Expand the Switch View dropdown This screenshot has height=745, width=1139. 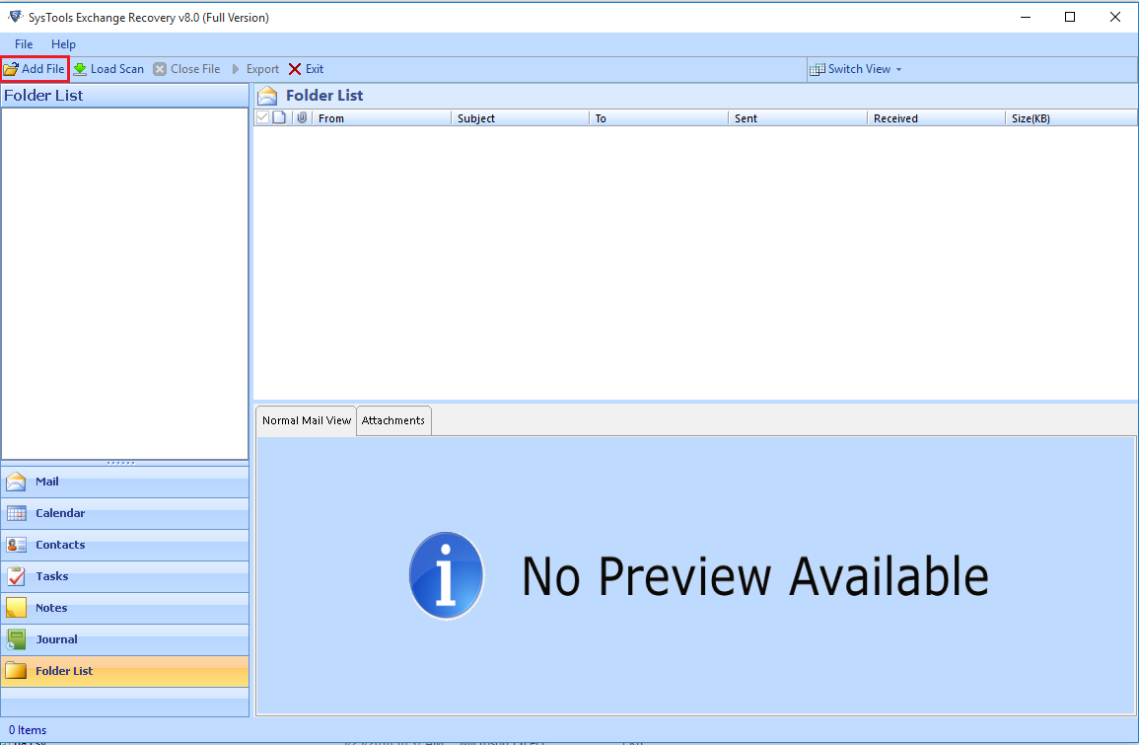(x=856, y=69)
